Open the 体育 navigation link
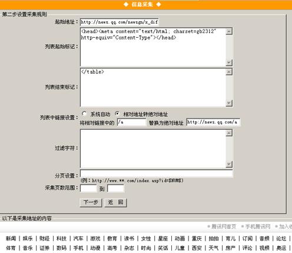Viewport: 292px width, 253px height. 11,248
